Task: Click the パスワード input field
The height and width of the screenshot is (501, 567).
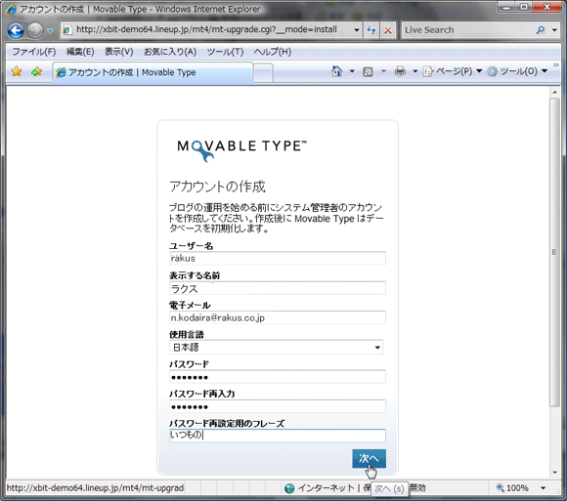Action: point(278,377)
